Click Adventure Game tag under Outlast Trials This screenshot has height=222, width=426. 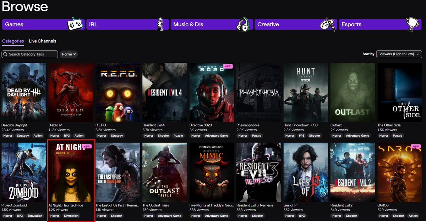170,216
